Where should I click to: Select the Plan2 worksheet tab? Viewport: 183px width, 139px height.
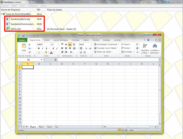41,127
